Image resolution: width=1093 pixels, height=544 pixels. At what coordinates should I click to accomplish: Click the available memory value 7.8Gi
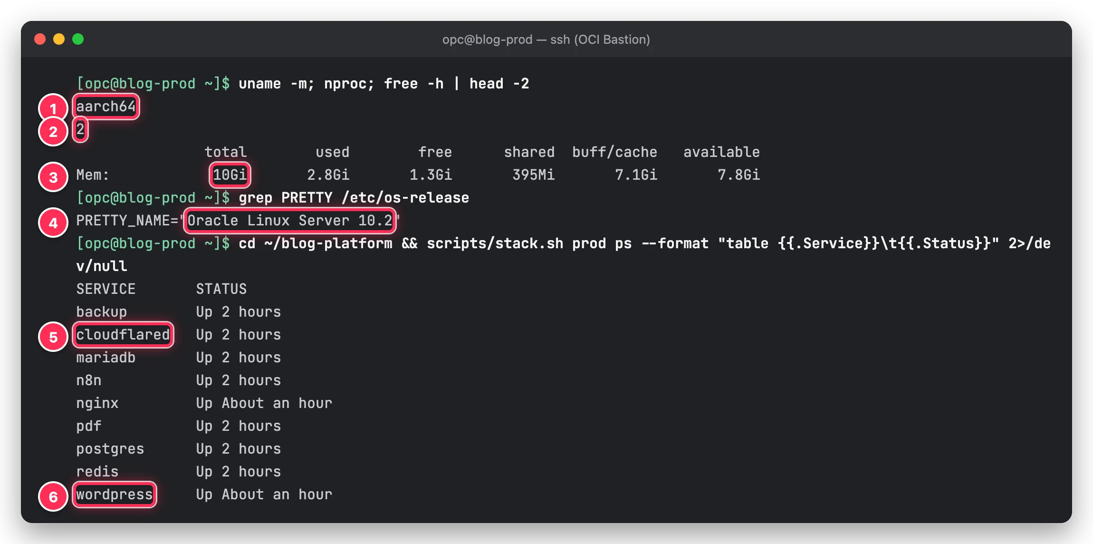(x=738, y=175)
